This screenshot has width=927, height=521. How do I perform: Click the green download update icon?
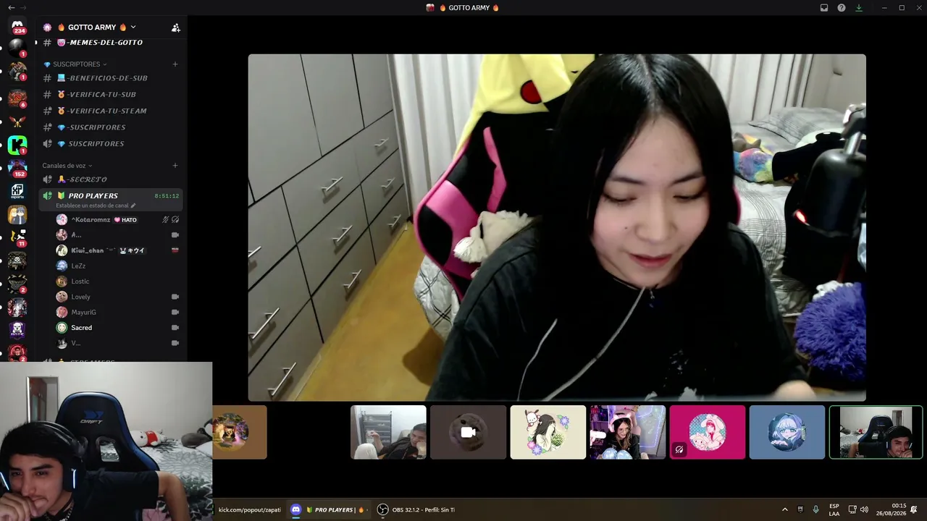(x=859, y=8)
